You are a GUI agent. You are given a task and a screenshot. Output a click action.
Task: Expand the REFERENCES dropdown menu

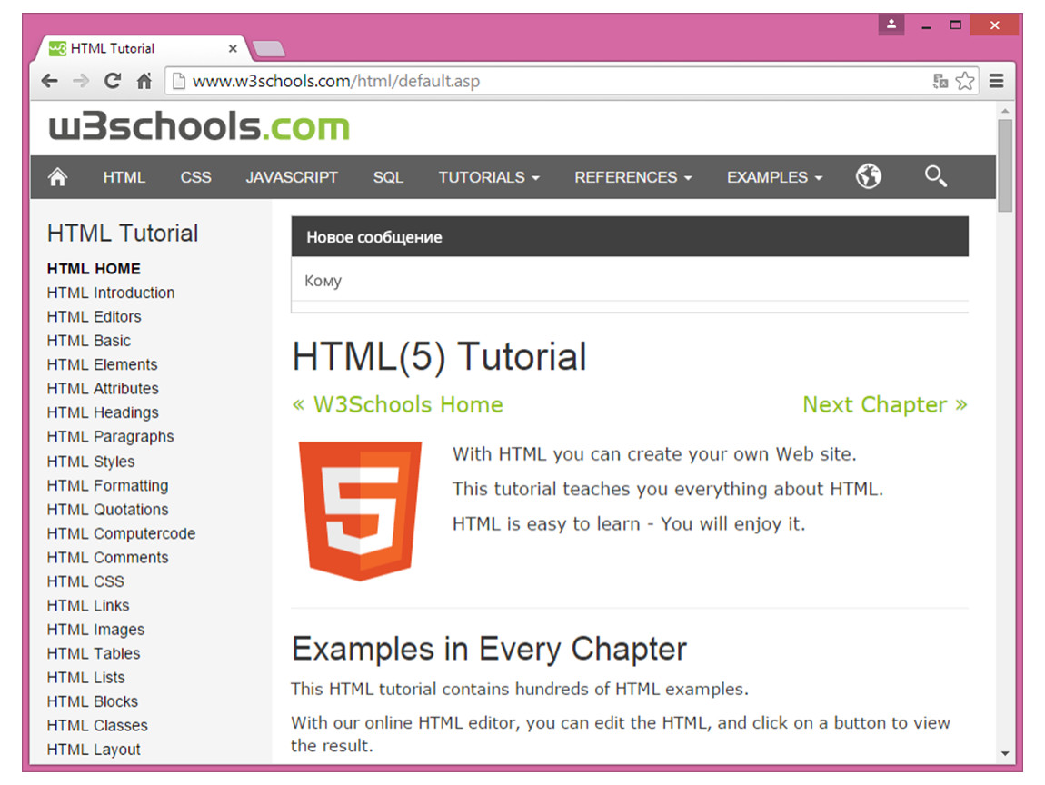tap(633, 177)
